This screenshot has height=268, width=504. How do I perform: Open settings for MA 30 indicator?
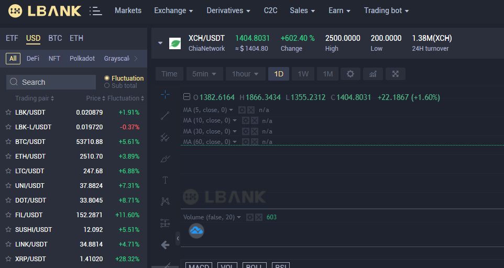[246, 131]
